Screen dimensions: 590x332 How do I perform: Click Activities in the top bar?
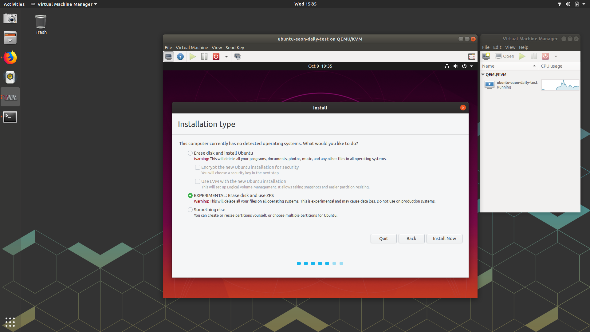pos(14,4)
